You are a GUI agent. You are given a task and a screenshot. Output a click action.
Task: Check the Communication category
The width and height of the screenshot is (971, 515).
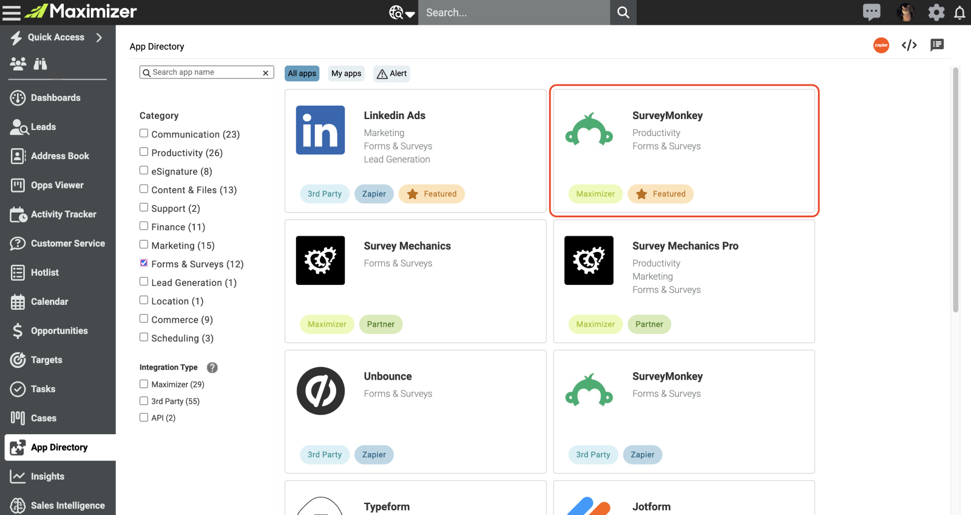(144, 134)
